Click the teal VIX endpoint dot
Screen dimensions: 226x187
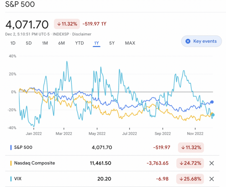[x=213, y=115]
